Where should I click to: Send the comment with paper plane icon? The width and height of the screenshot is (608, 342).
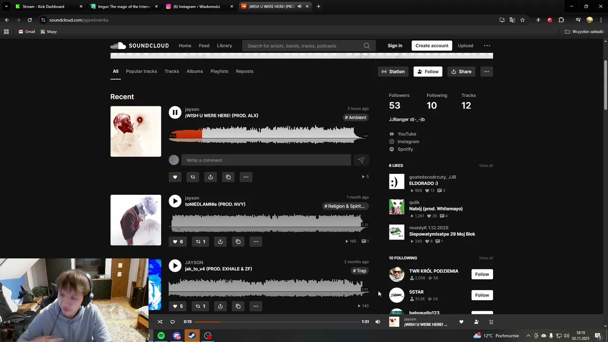tap(361, 160)
